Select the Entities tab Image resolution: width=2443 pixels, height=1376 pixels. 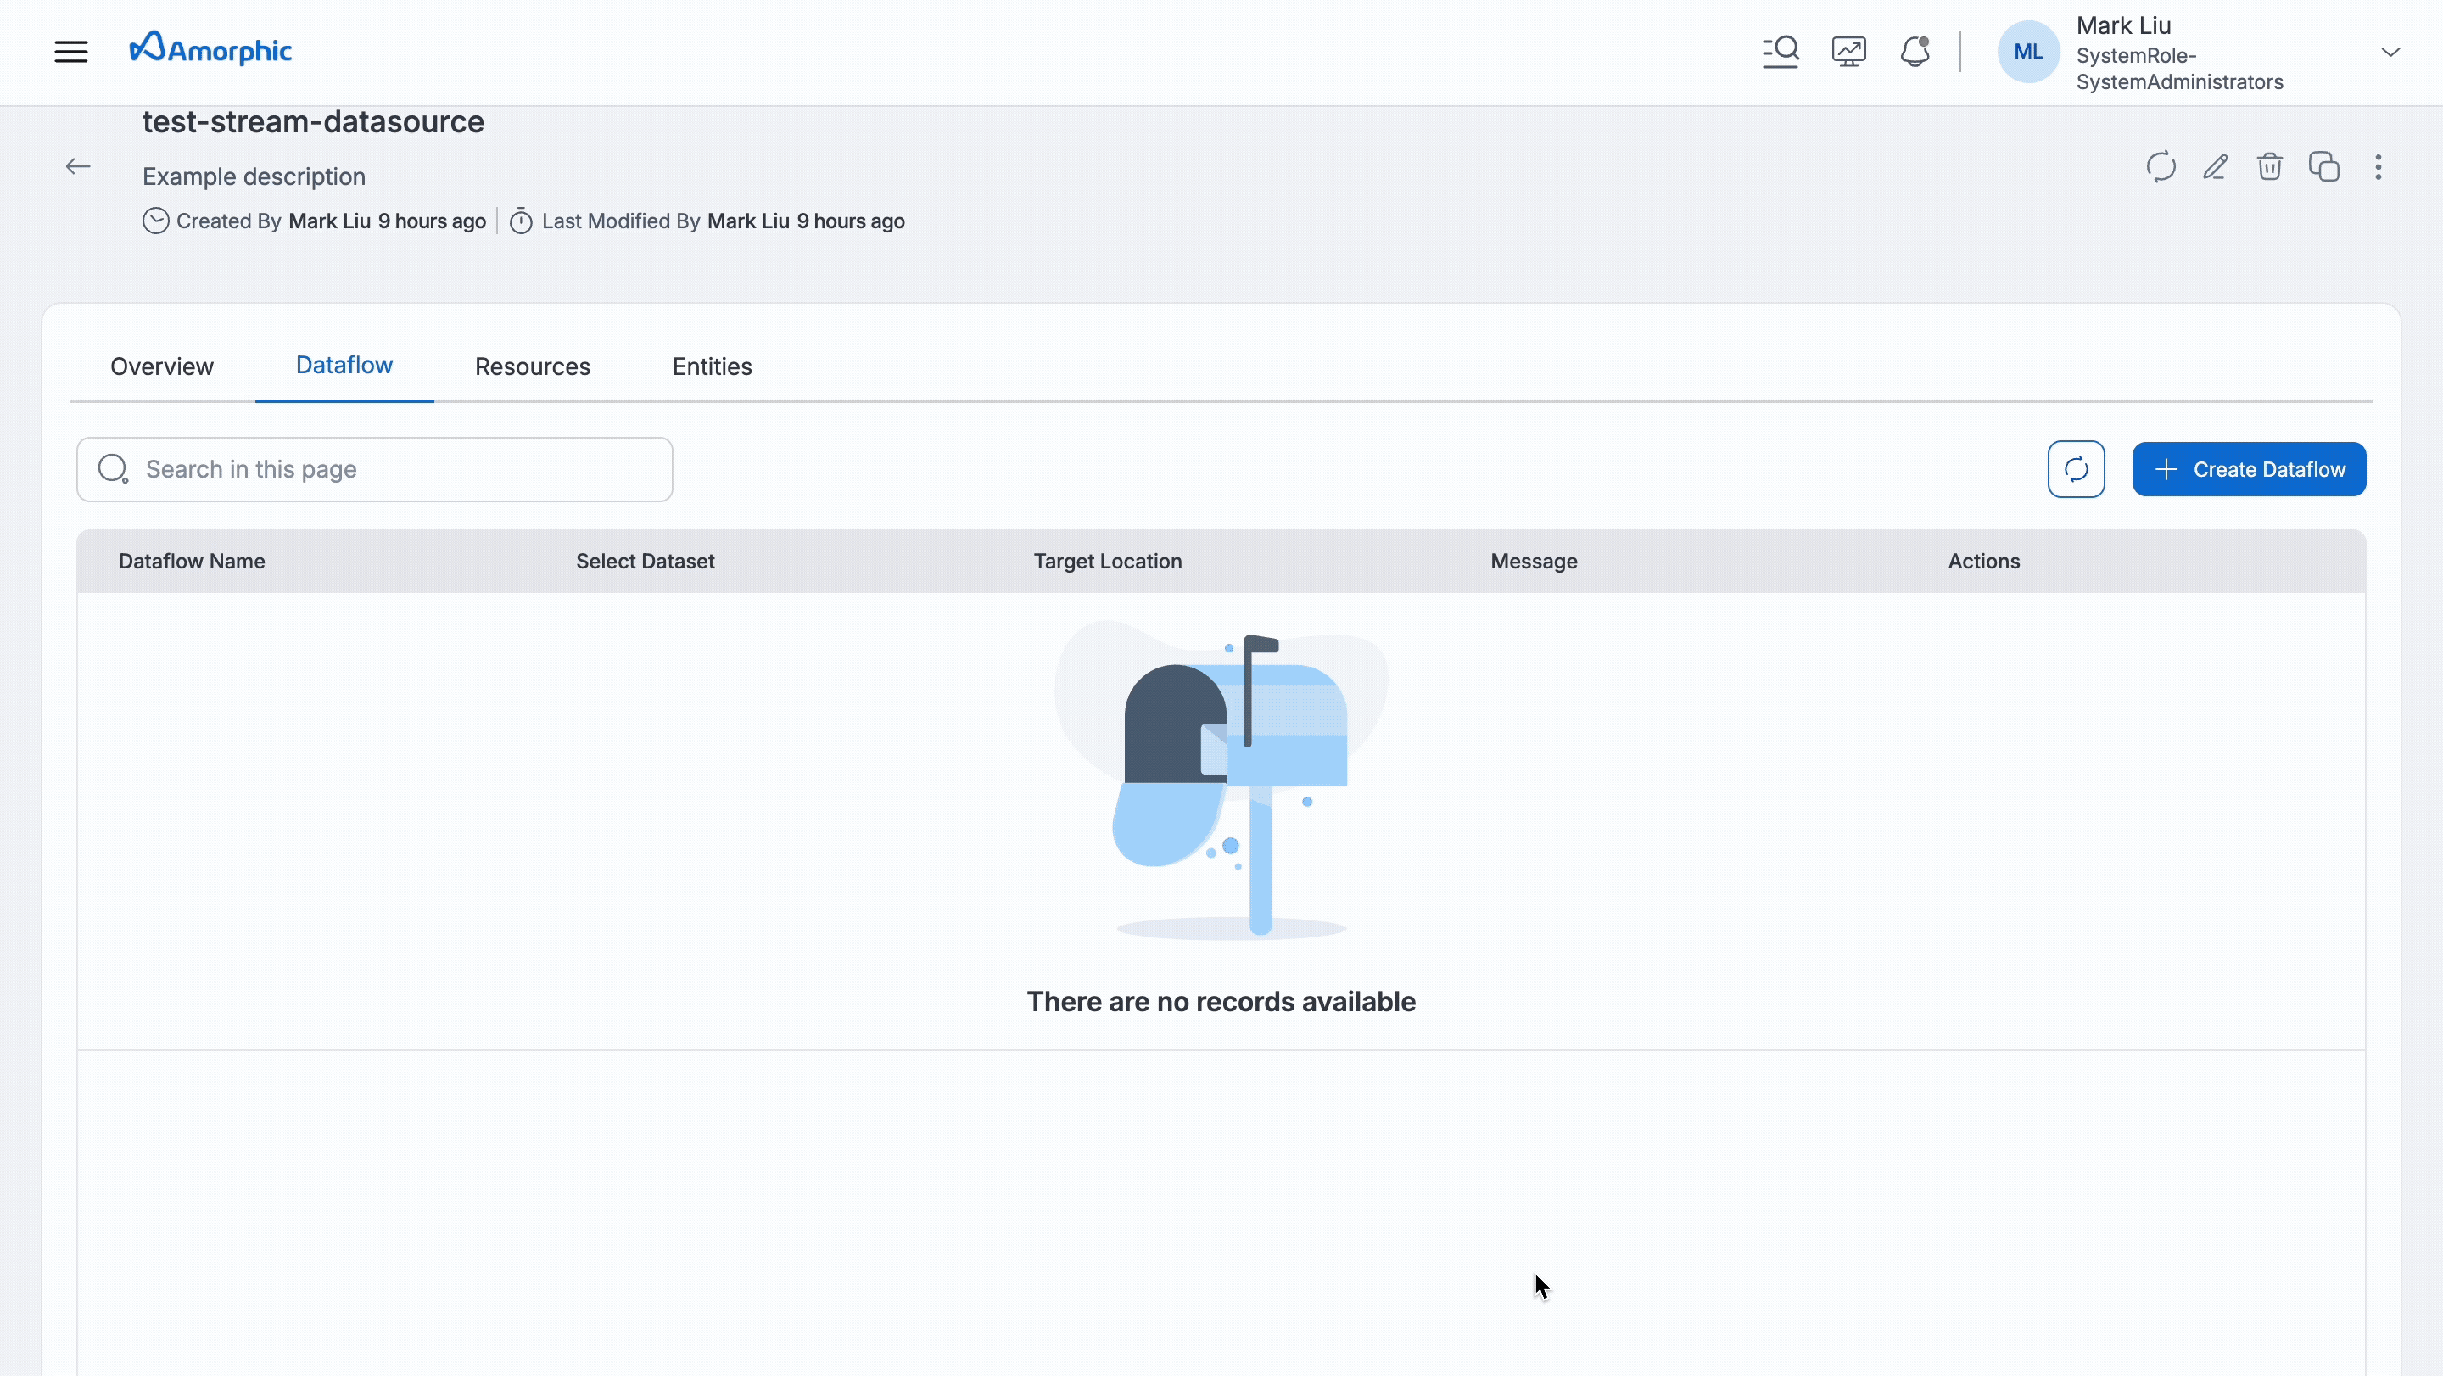(x=712, y=367)
